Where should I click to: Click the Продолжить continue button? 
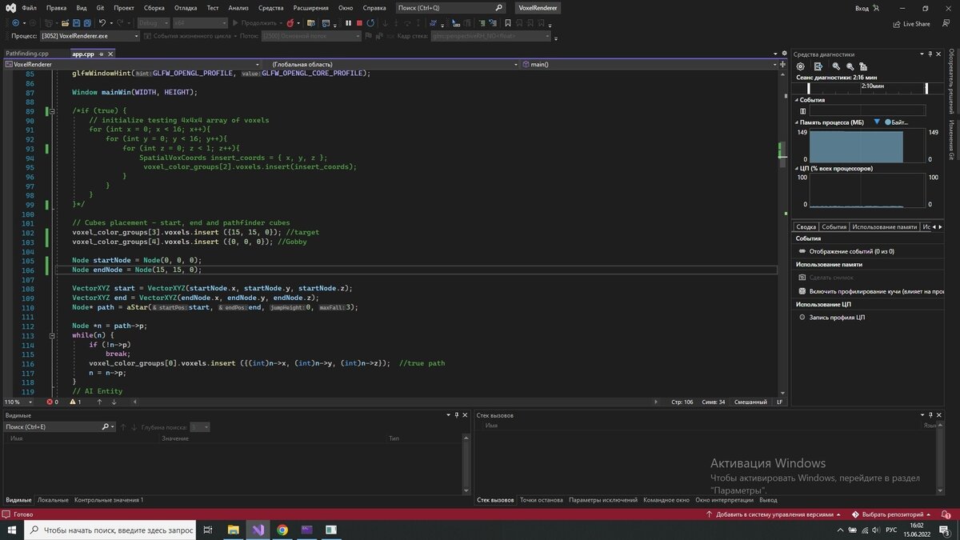[x=255, y=23]
